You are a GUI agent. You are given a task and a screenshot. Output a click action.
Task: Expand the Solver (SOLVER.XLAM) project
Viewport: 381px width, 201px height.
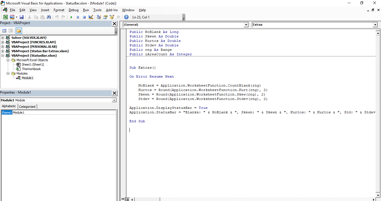[x=3, y=38]
